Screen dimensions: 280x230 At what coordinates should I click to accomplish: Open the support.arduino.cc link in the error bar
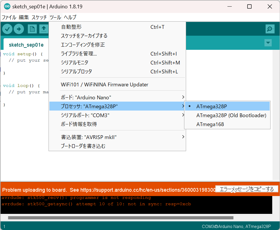[x=148, y=190]
